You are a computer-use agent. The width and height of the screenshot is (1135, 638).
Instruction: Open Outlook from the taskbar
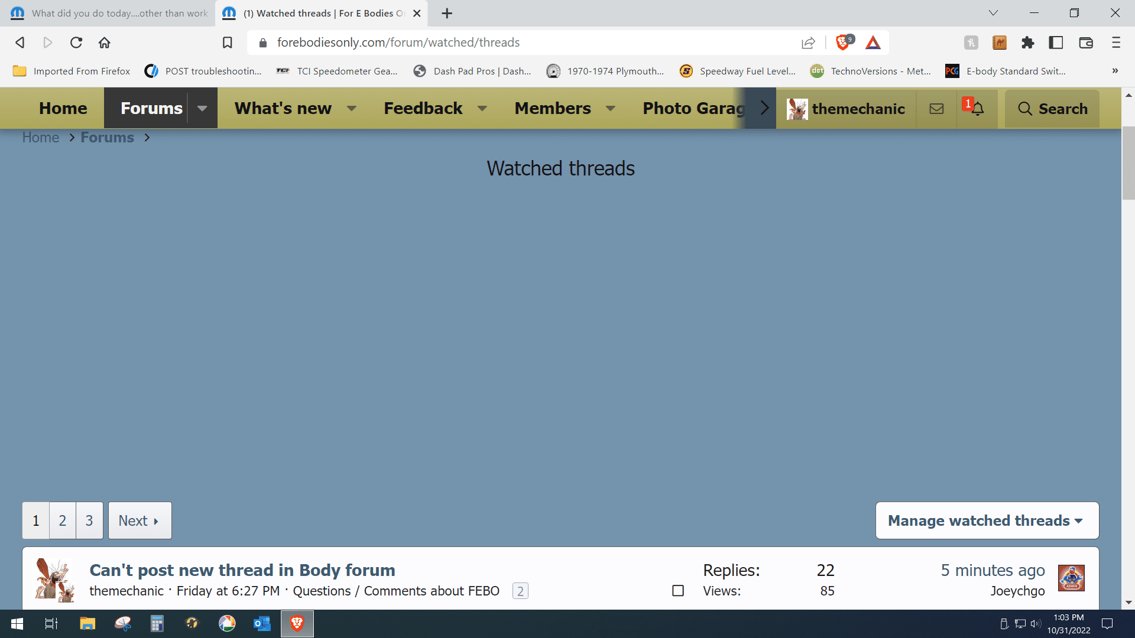[261, 624]
